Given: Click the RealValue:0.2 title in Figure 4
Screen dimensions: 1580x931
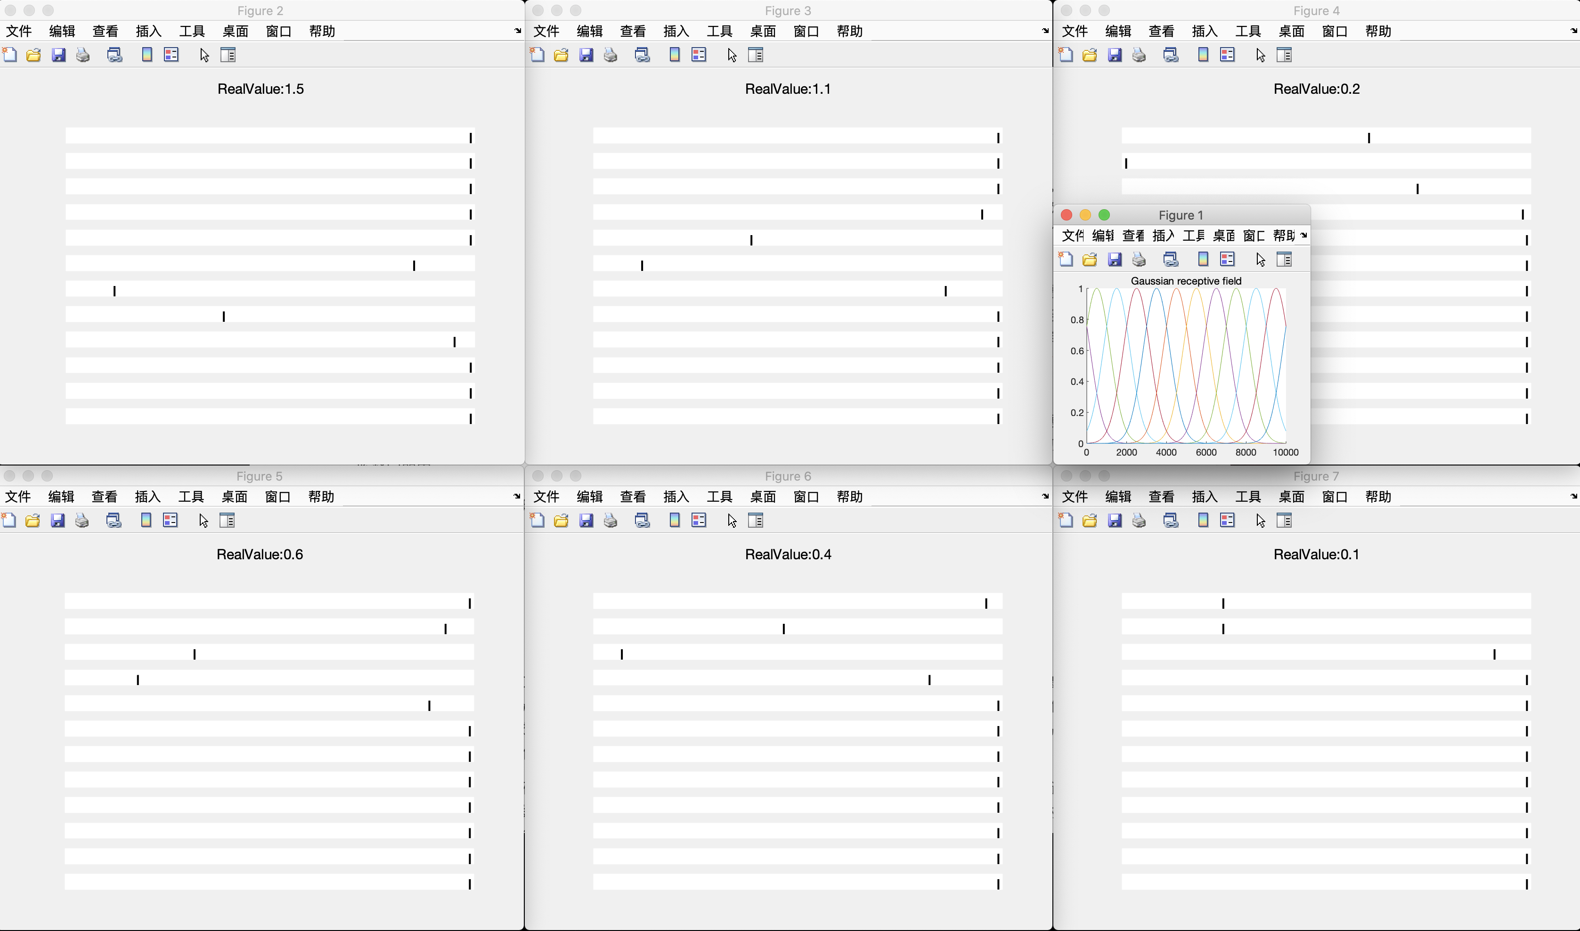Looking at the screenshot, I should click(1317, 89).
